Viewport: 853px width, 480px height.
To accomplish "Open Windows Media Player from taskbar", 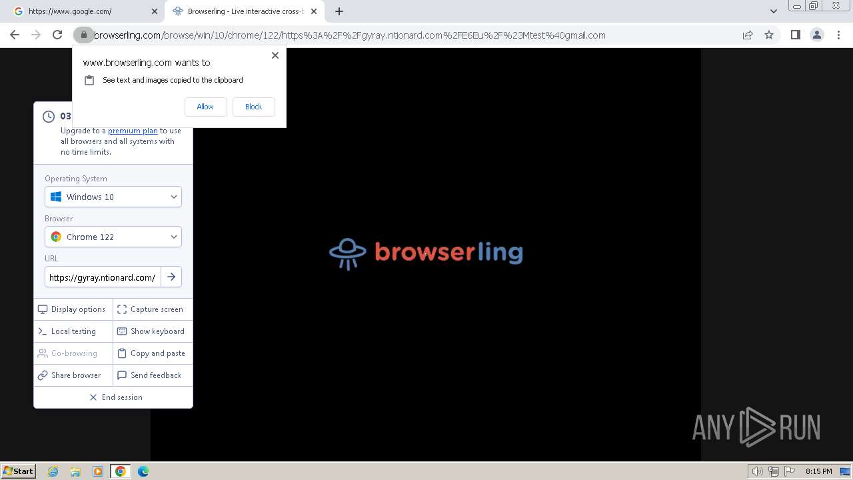I will (98, 471).
